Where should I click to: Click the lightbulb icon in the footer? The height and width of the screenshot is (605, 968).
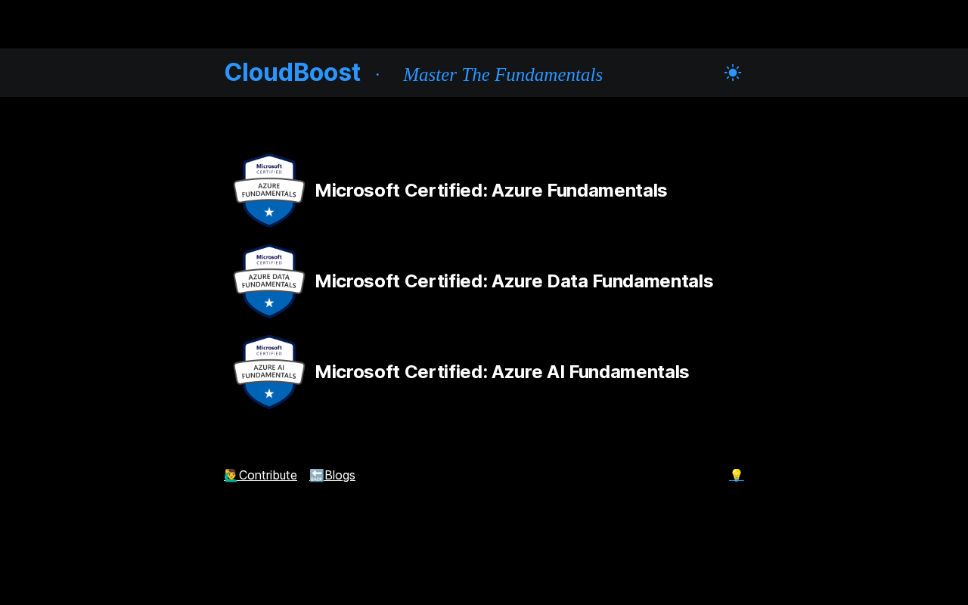tap(736, 475)
